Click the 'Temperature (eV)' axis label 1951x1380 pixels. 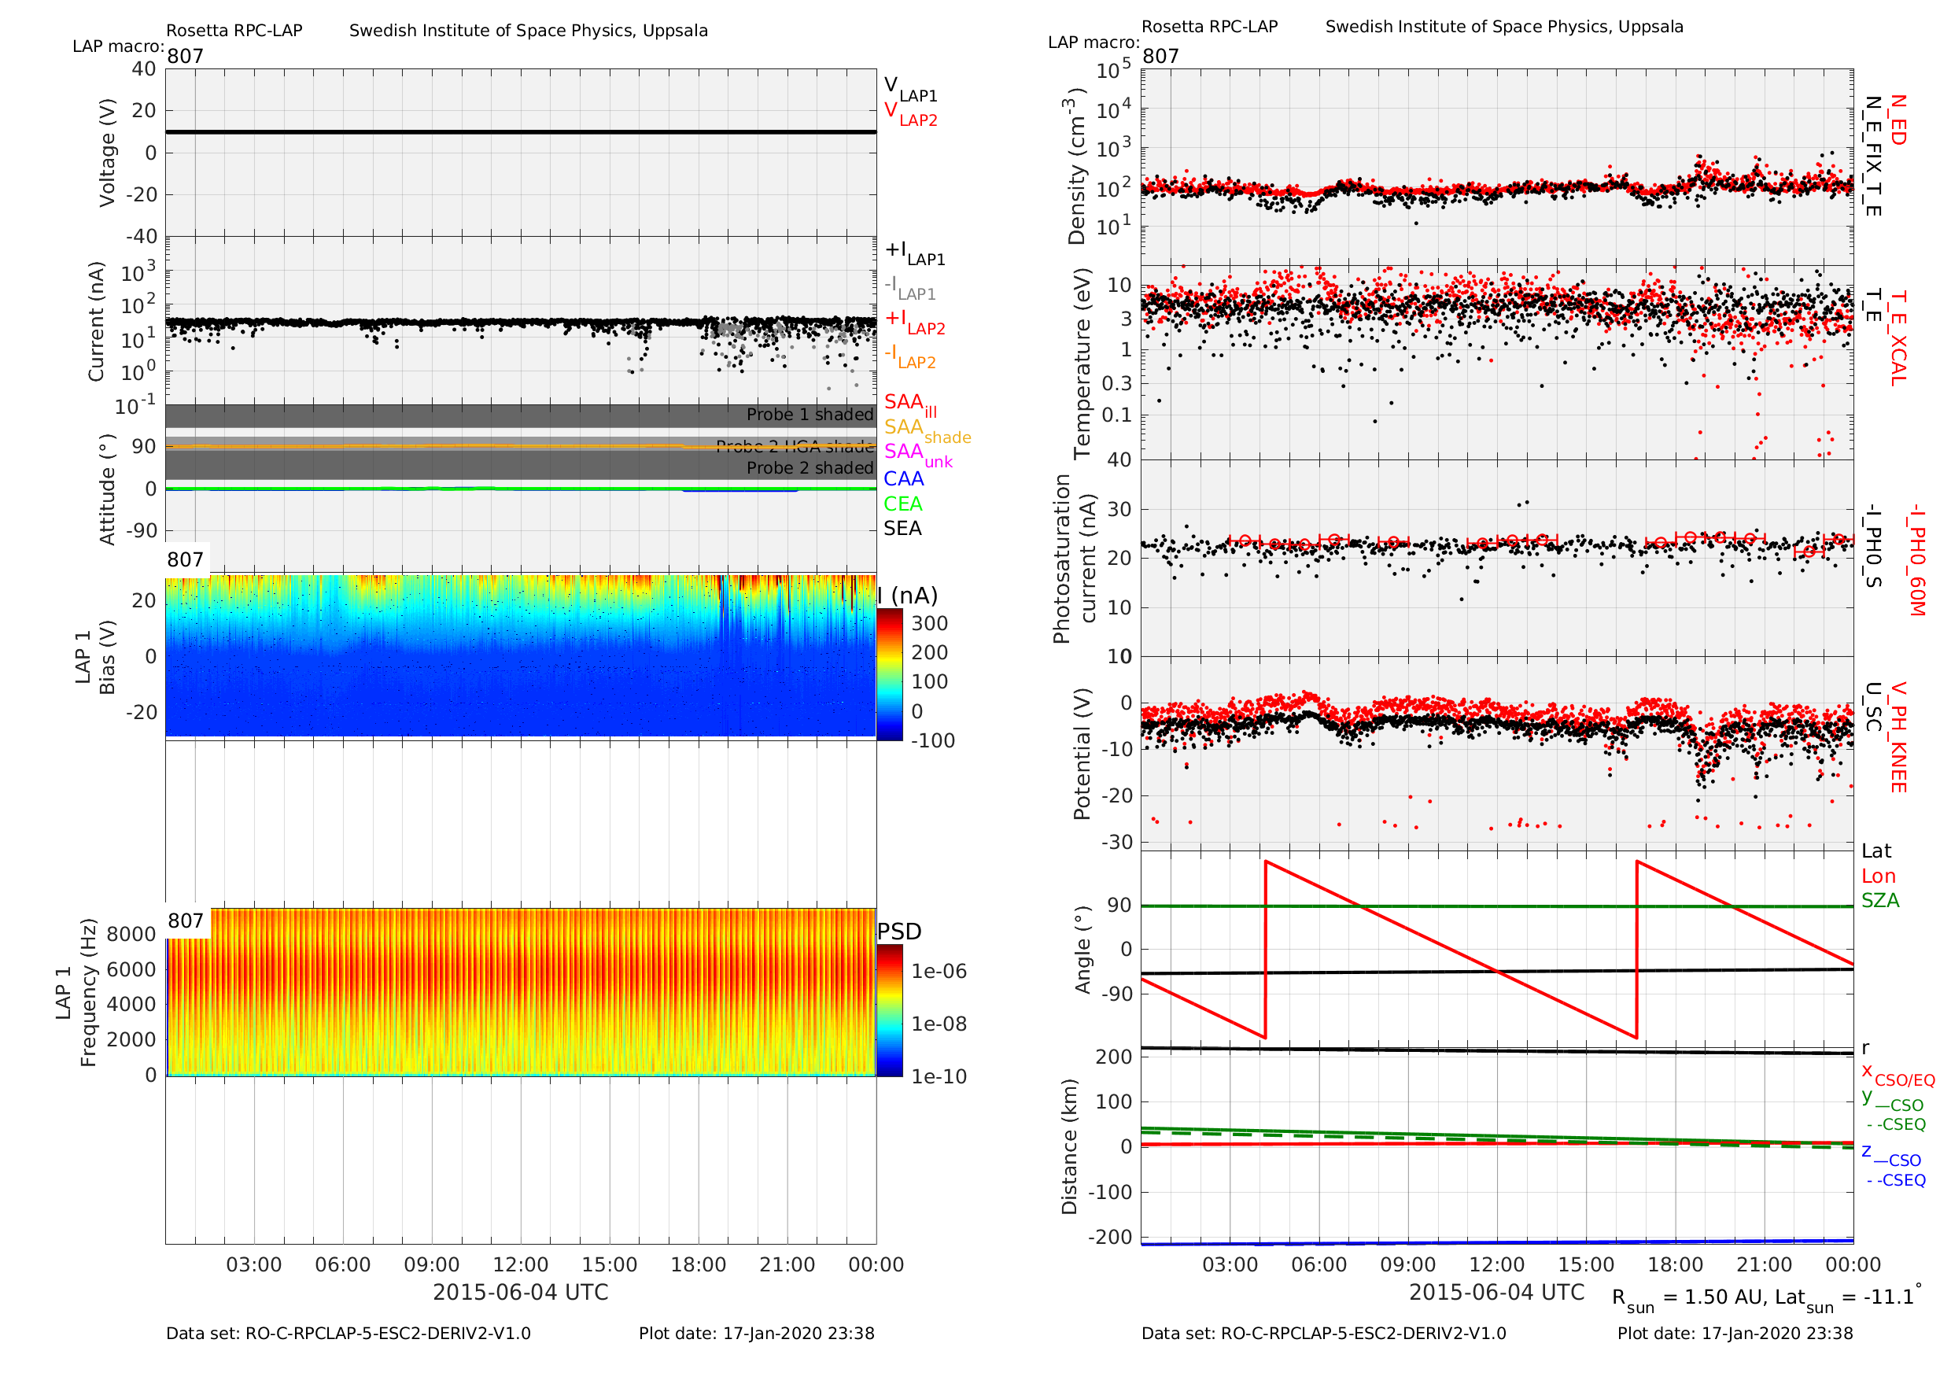pyautogui.click(x=1082, y=363)
